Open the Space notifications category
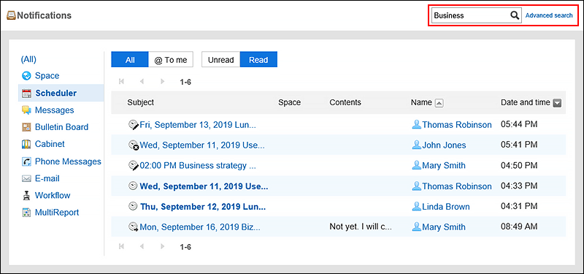Screen dimensions: 584x274 pos(47,76)
